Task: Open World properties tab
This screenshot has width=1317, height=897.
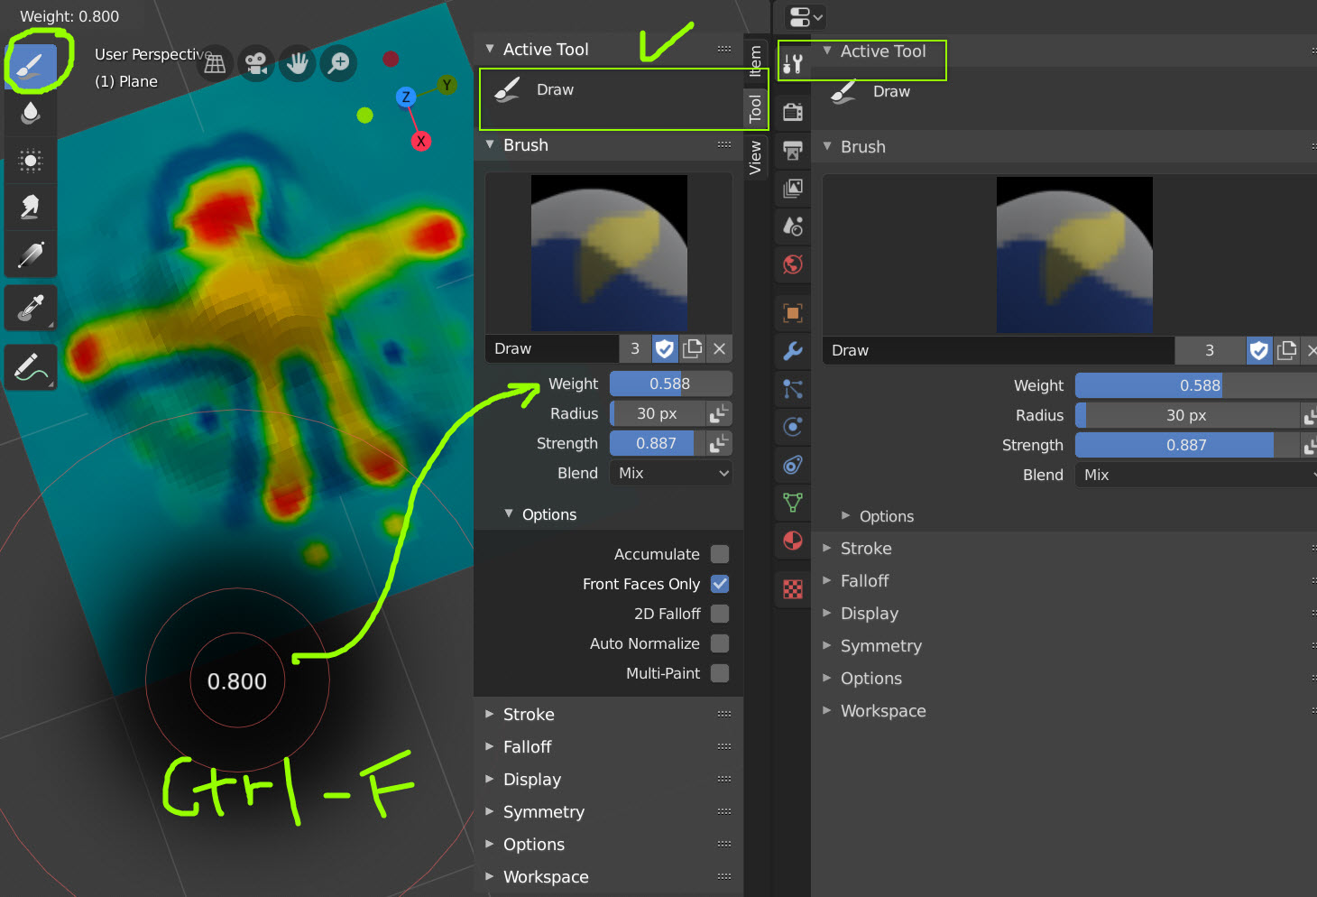Action: (793, 264)
